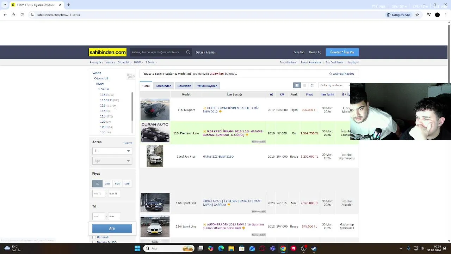The image size is (451, 254).
Task: Switch to the Sahibinden tab
Action: [x=163, y=86]
